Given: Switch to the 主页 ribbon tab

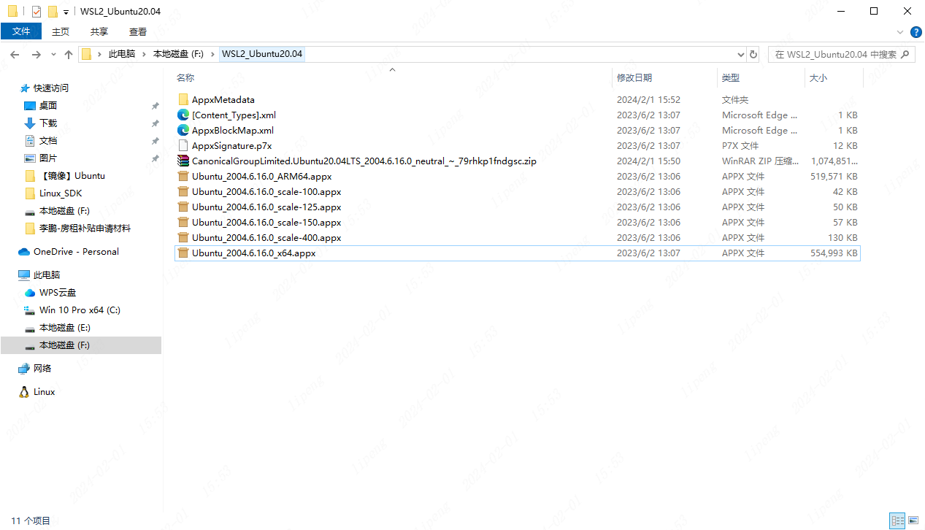Looking at the screenshot, I should pos(61,31).
